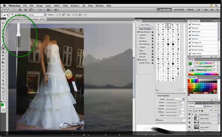Hide the top layer group via eye icon

click(x=190, y=115)
